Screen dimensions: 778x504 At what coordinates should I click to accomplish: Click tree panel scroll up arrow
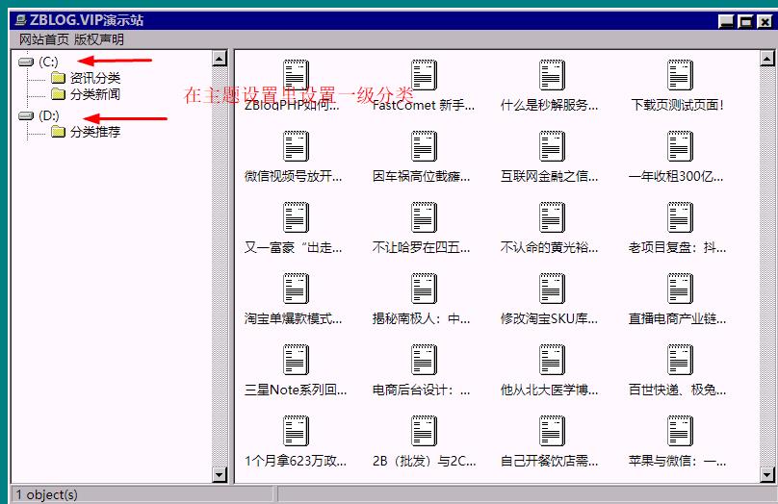[220, 59]
